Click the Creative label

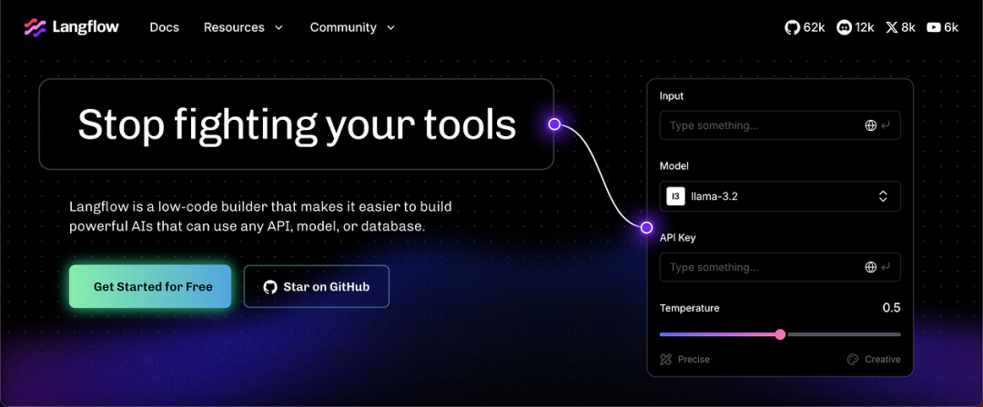[883, 360]
